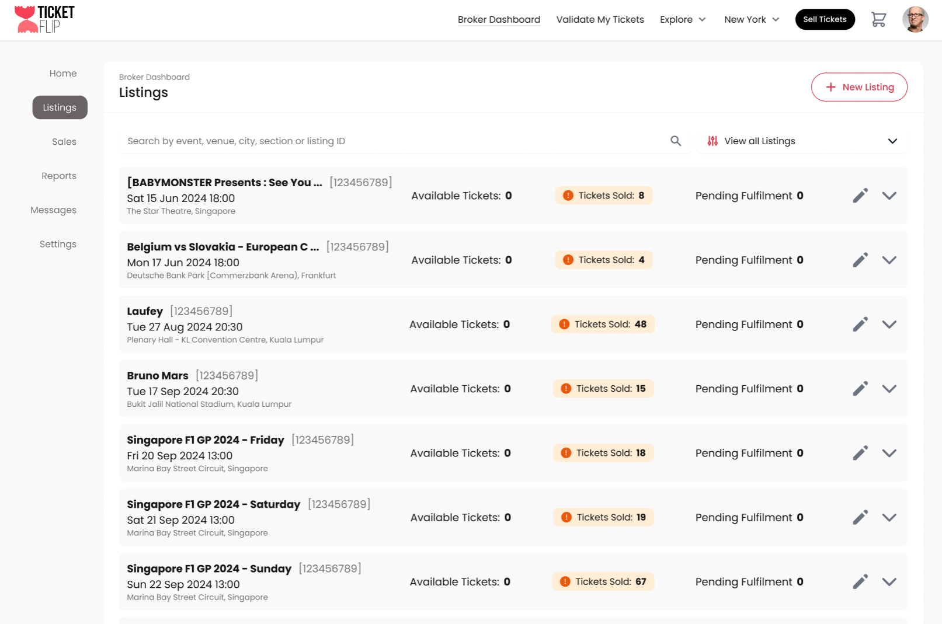Click the Laufey event title
Screen dimensions: 942x624
click(x=145, y=311)
